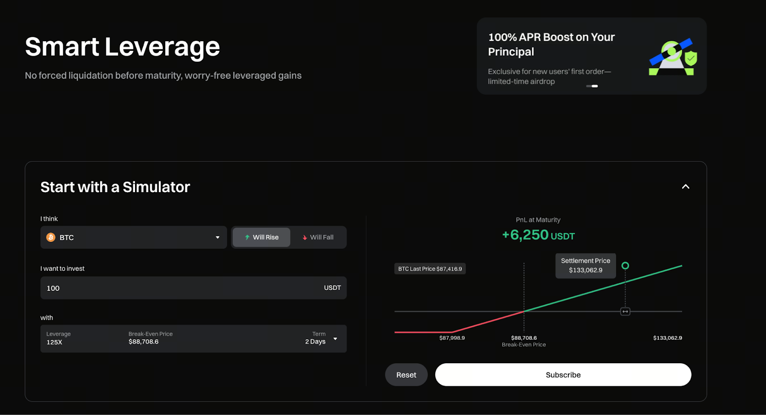Switch prediction to Will Fall
This screenshot has width=766, height=415.
tap(318, 237)
